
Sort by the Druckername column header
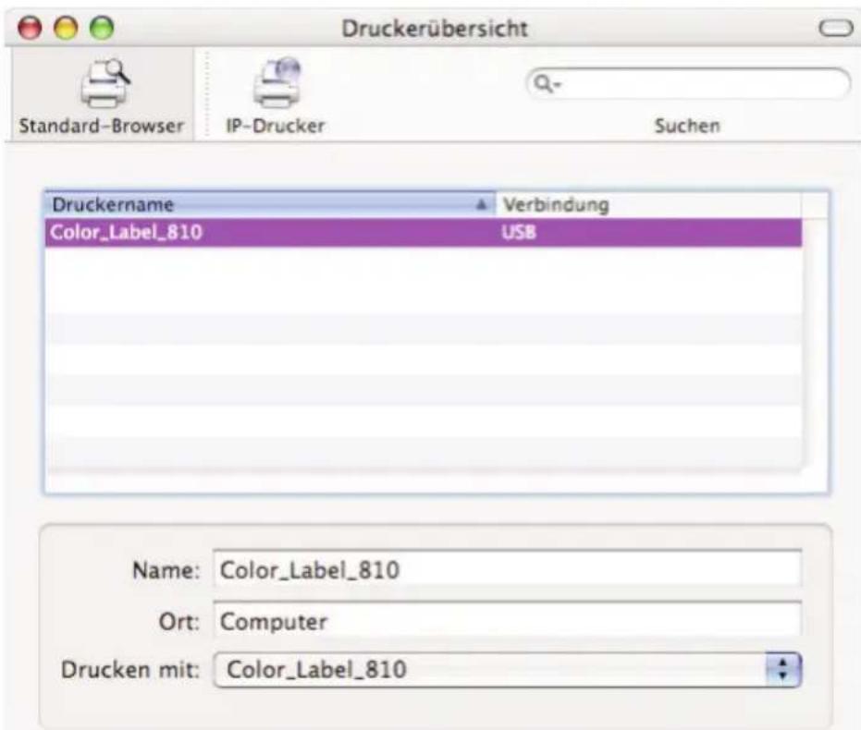270,204
